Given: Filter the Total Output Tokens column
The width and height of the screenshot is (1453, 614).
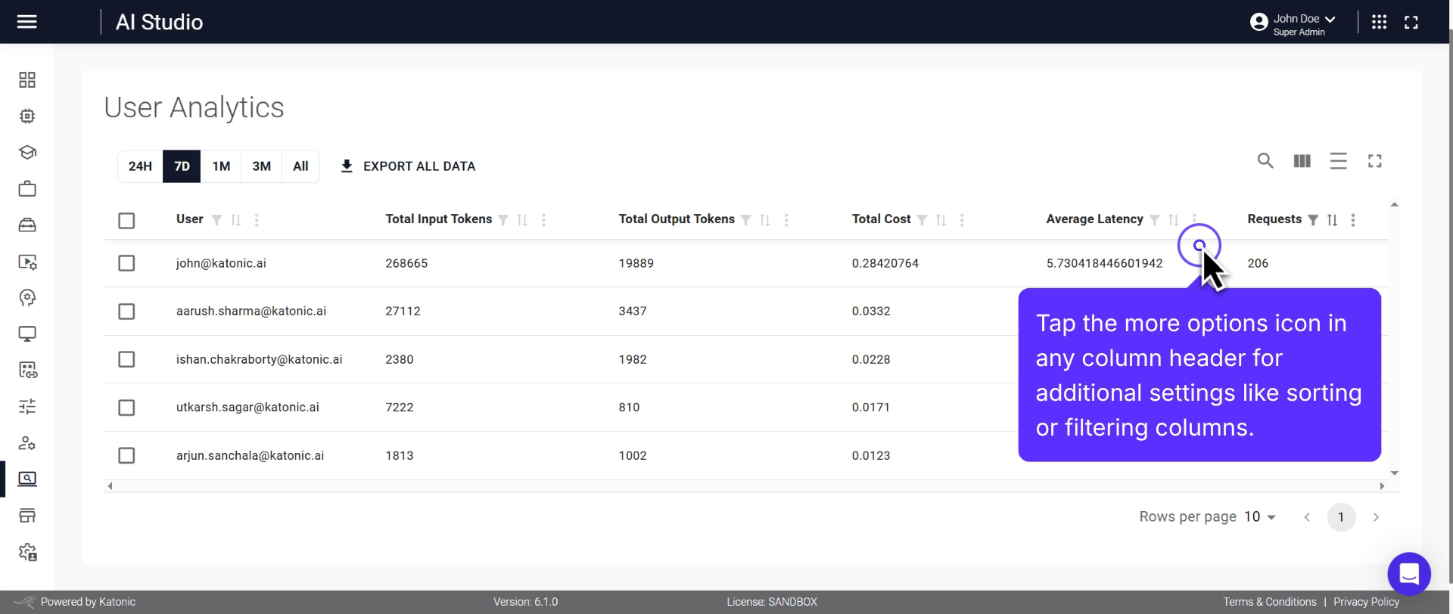Looking at the screenshot, I should pyautogui.click(x=746, y=220).
